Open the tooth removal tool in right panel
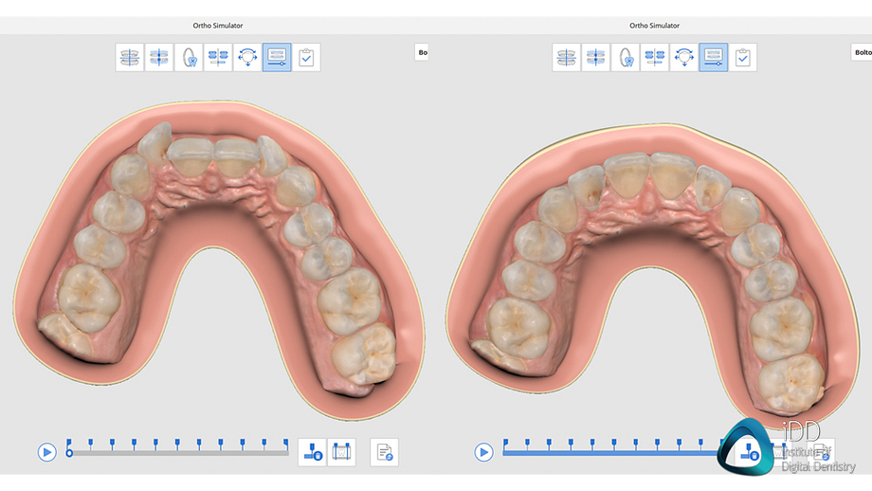The height and width of the screenshot is (491, 872). point(626,58)
